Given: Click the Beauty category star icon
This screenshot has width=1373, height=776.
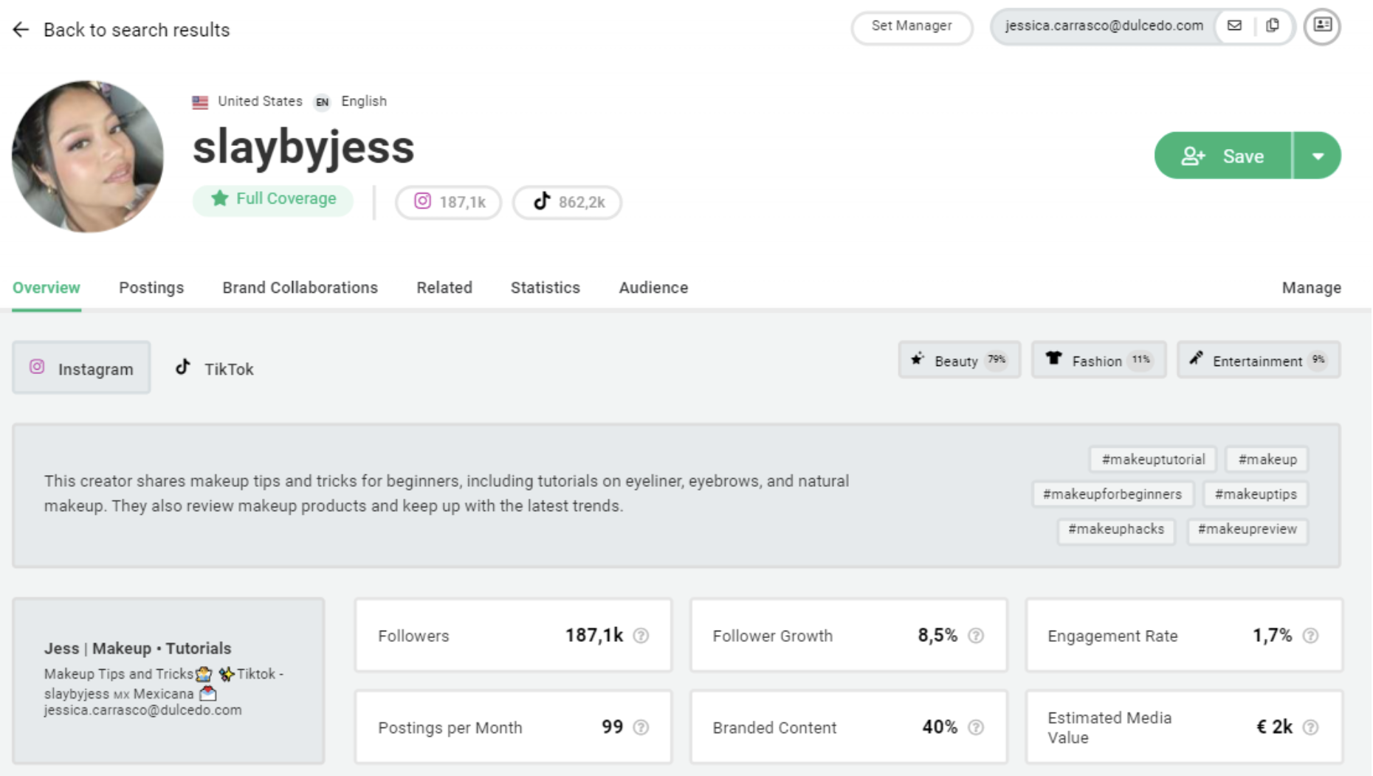Looking at the screenshot, I should coord(917,360).
